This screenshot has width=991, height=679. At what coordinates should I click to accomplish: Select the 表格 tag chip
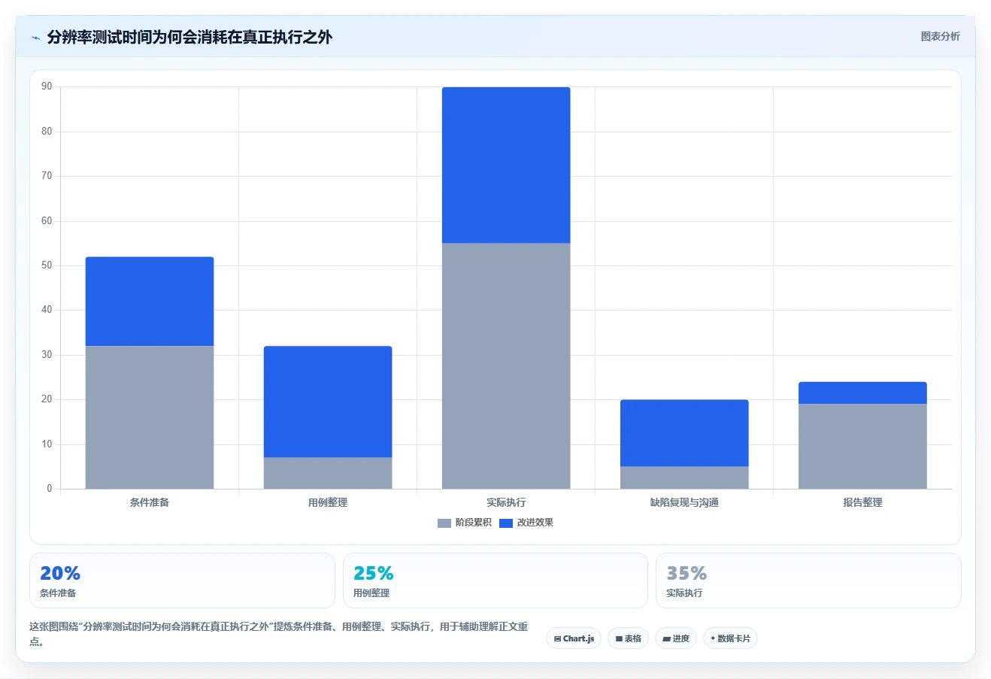(628, 638)
